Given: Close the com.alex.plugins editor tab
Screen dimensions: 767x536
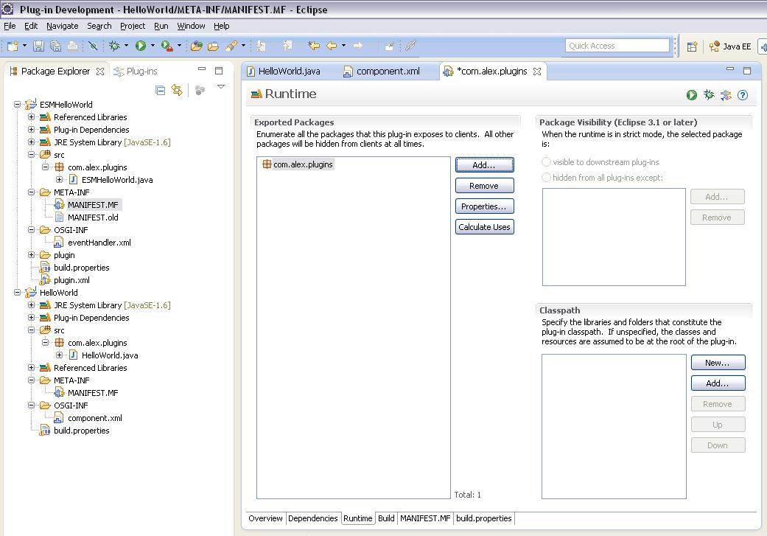Looking at the screenshot, I should point(537,72).
